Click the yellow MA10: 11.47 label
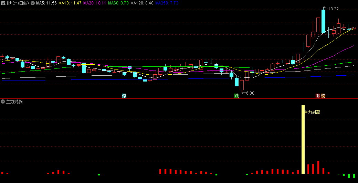Image resolution: width=358 pixels, height=183 pixels. pos(70,3)
